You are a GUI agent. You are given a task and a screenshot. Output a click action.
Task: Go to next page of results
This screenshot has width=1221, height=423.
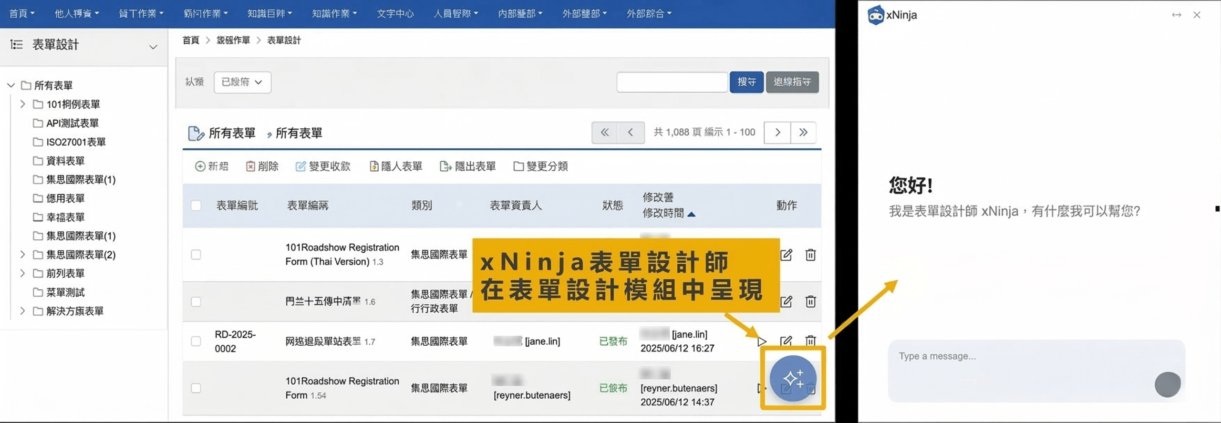point(777,133)
